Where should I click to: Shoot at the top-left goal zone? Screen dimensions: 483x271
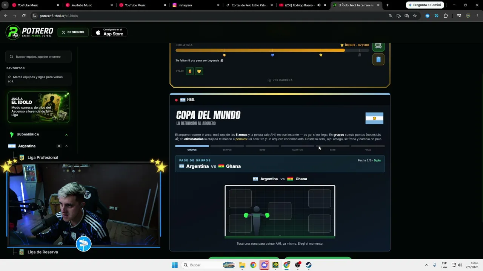(x=240, y=198)
